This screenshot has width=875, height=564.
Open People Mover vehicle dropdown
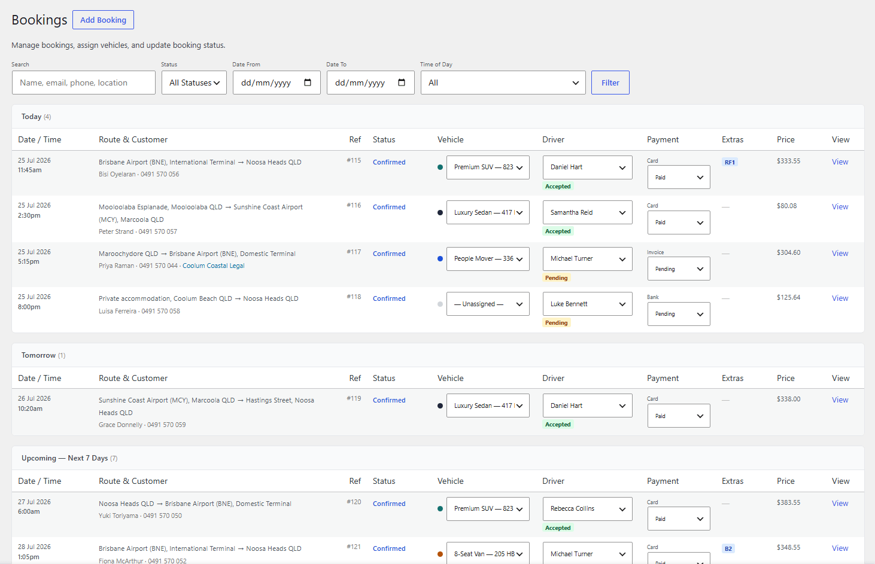click(488, 259)
